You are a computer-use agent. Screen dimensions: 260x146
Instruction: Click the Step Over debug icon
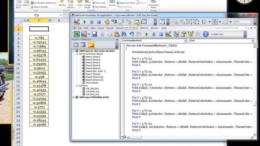tap(121, 22)
